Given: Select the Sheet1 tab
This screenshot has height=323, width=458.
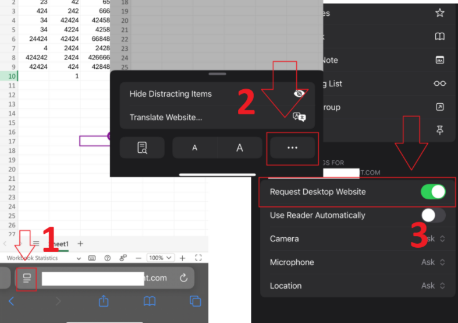Looking at the screenshot, I should click(59, 244).
